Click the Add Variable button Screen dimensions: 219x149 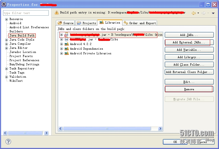point(189,50)
